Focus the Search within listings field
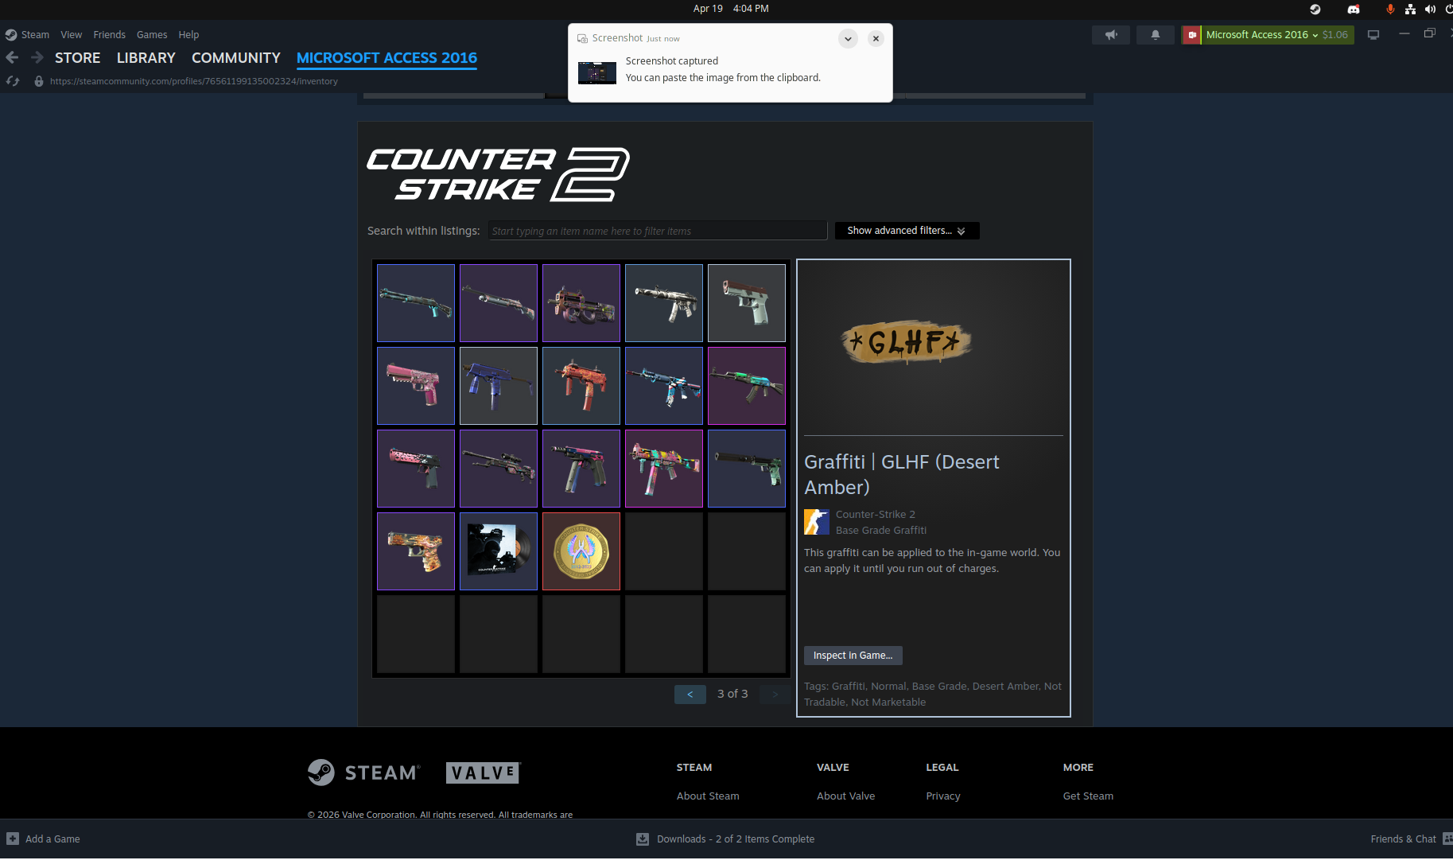The width and height of the screenshot is (1453, 864). [x=657, y=231]
